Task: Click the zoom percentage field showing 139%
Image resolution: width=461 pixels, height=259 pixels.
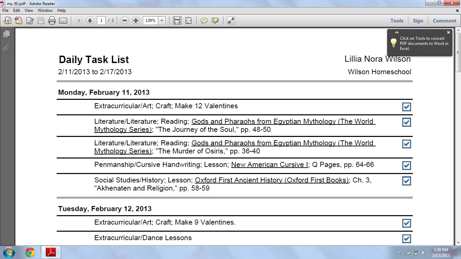Action: (151, 21)
